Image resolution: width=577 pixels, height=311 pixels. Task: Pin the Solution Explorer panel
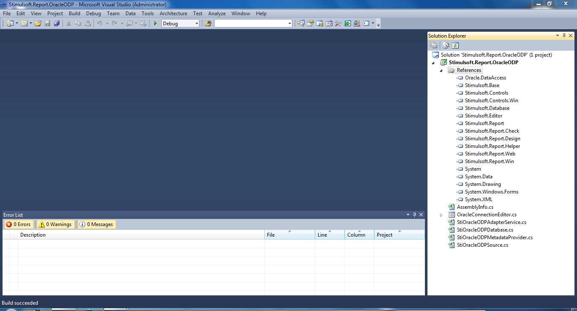point(564,36)
